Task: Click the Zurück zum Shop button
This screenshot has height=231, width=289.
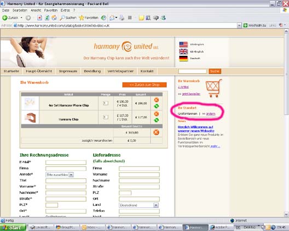Action: pyautogui.click(x=144, y=85)
